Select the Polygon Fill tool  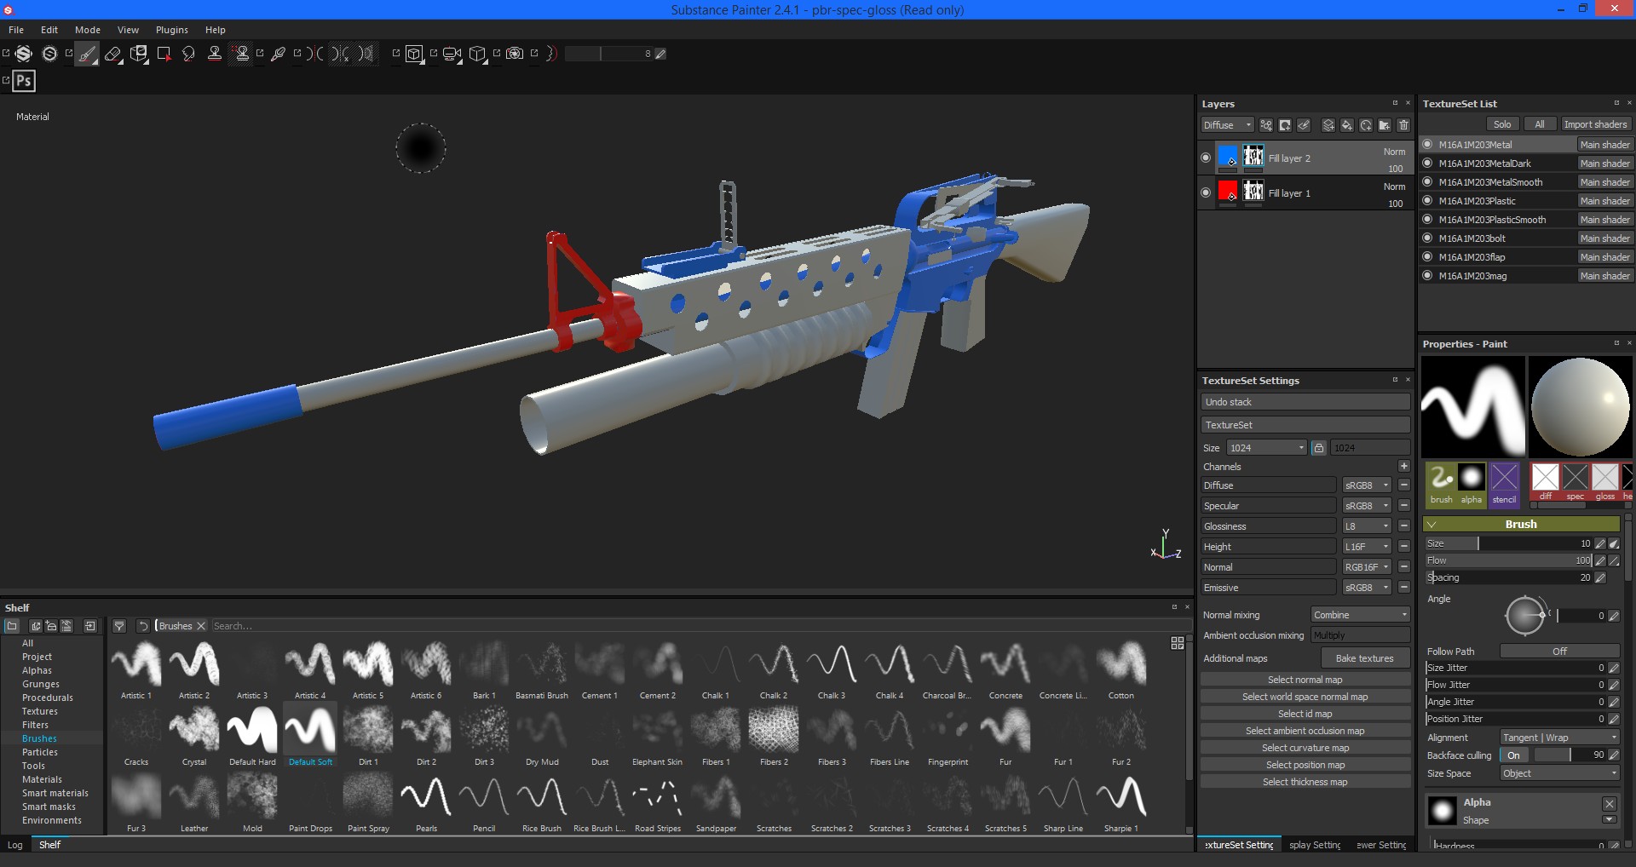tap(164, 55)
